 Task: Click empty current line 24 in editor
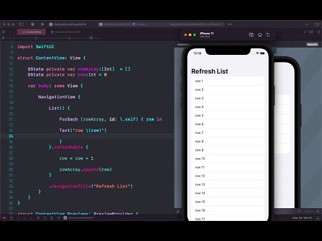[94, 136]
